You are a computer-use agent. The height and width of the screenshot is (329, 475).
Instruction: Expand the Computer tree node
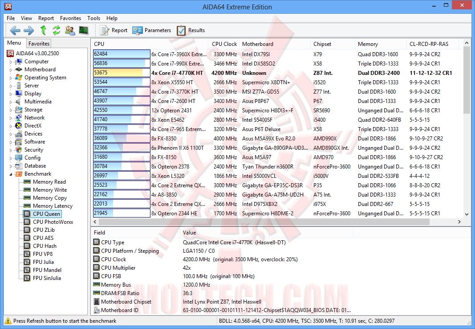click(x=11, y=62)
